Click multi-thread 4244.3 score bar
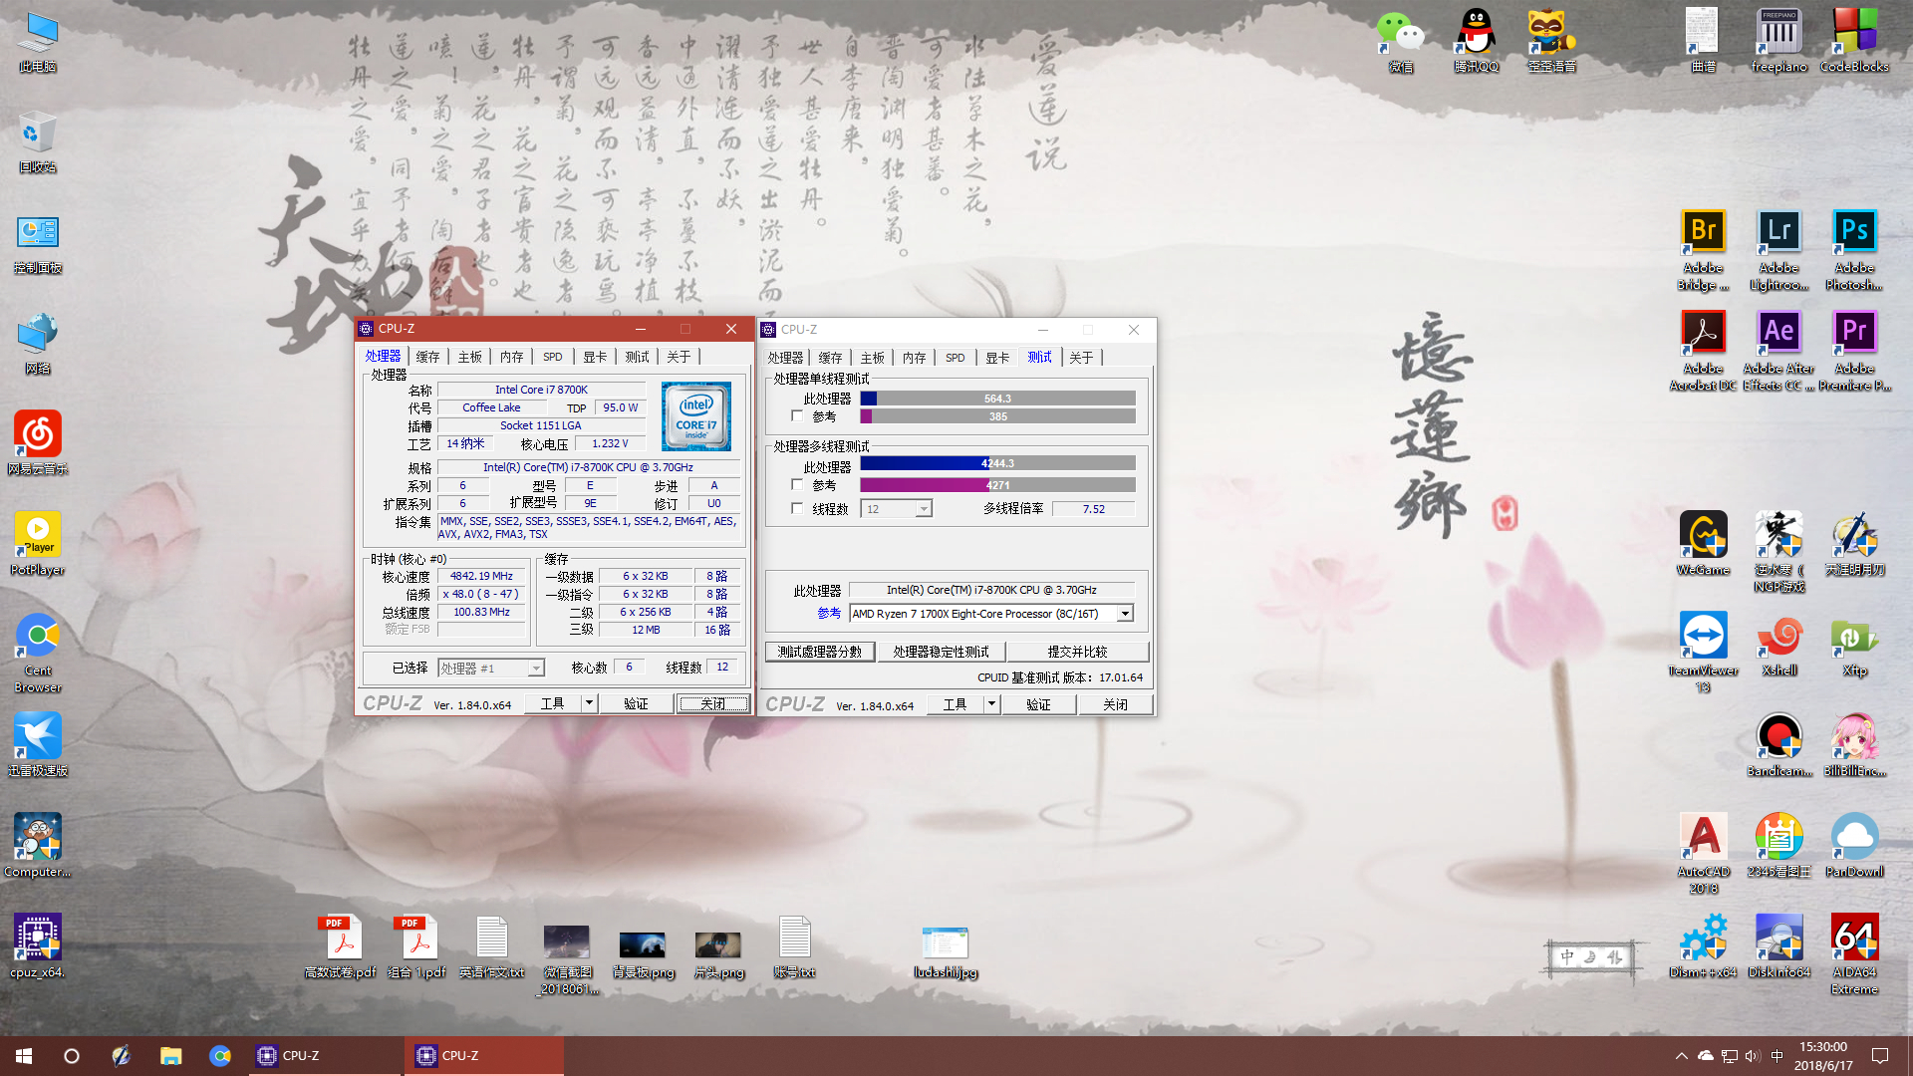The width and height of the screenshot is (1913, 1076). coord(997,463)
